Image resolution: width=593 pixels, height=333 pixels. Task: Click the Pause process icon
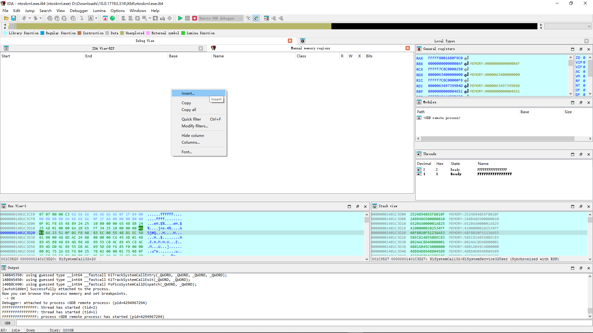pyautogui.click(x=187, y=18)
